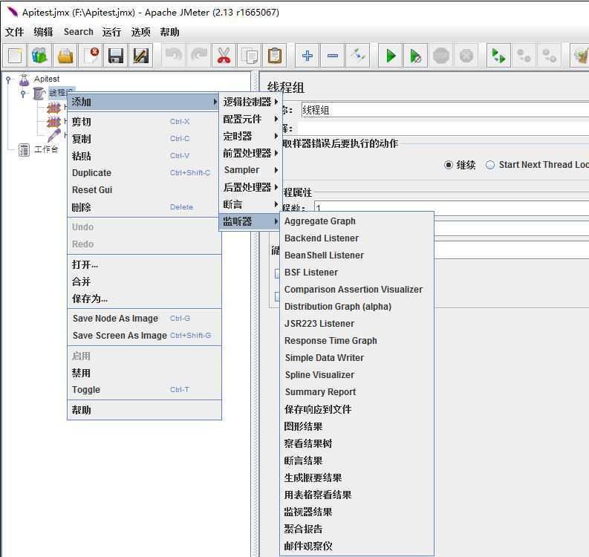Collapse the 线程组 tree node handle

click(23, 93)
